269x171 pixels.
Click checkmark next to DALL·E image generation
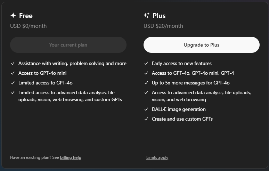click(146, 109)
